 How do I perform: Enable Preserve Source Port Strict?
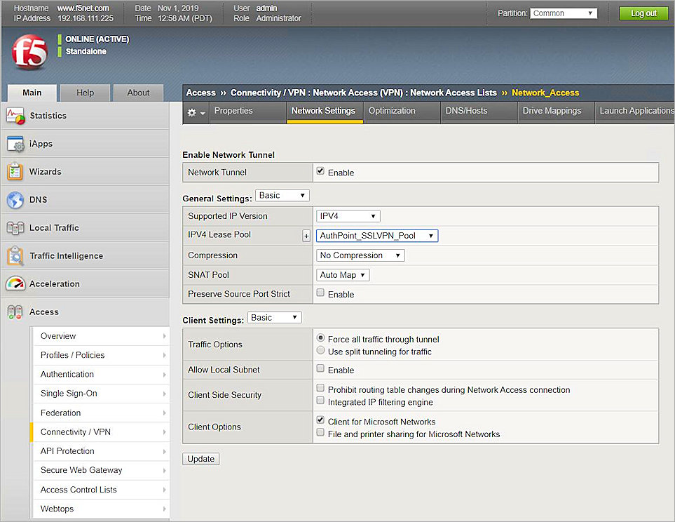(x=320, y=294)
